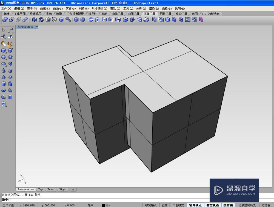Switch to the 5.0 的新功能 toolbar tab
This screenshot has width=274, height=207.
[210, 14]
